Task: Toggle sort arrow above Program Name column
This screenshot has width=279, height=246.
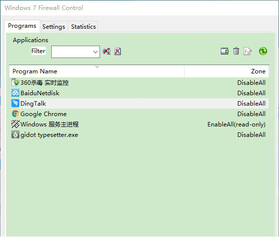Action: [x=97, y=67]
